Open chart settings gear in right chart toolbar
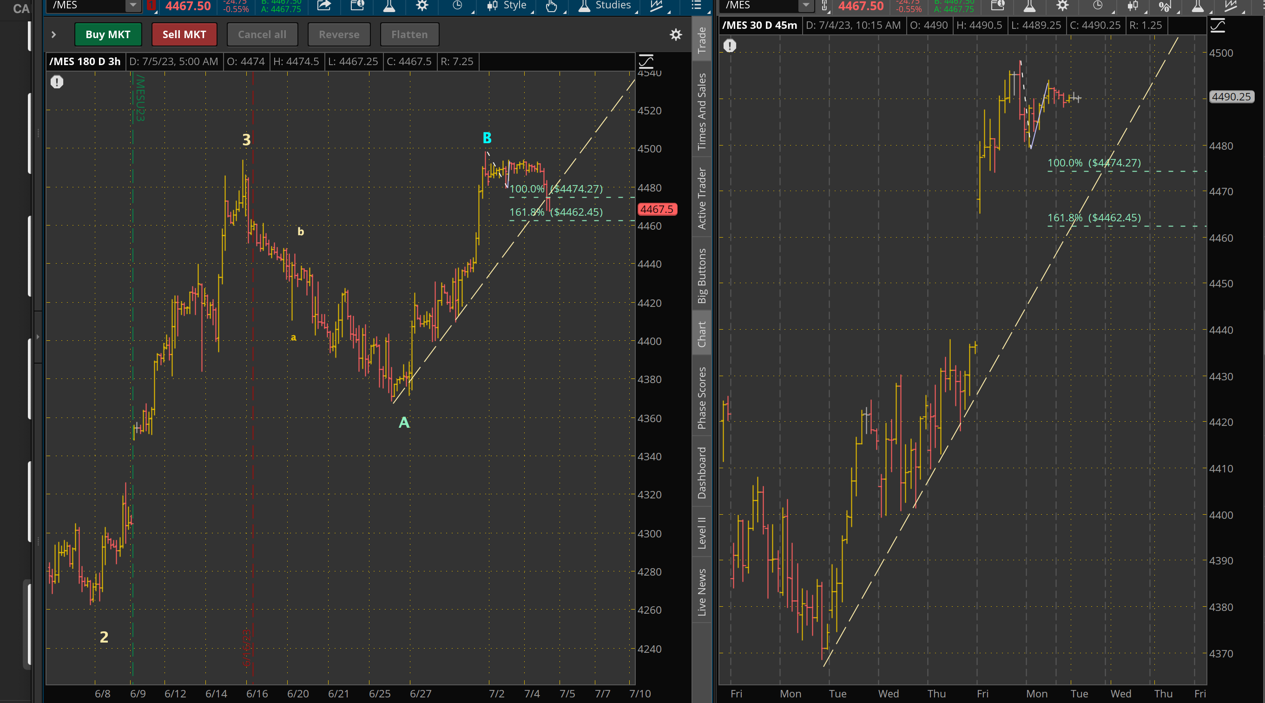1265x703 pixels. [x=1063, y=6]
